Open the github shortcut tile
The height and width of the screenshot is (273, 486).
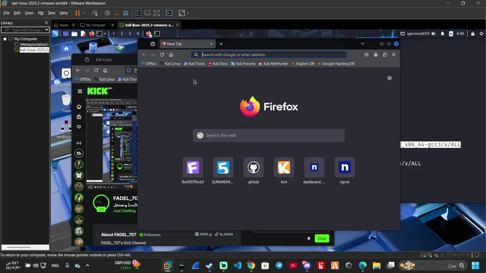254,171
